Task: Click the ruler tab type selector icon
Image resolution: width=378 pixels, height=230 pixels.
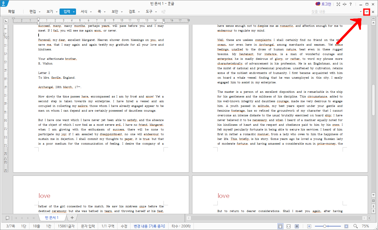Action: tap(6, 21)
